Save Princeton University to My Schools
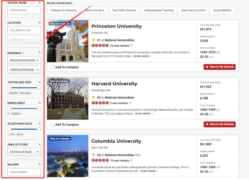Image resolution: width=249 pixels, height=180 pixels. [x=220, y=67]
